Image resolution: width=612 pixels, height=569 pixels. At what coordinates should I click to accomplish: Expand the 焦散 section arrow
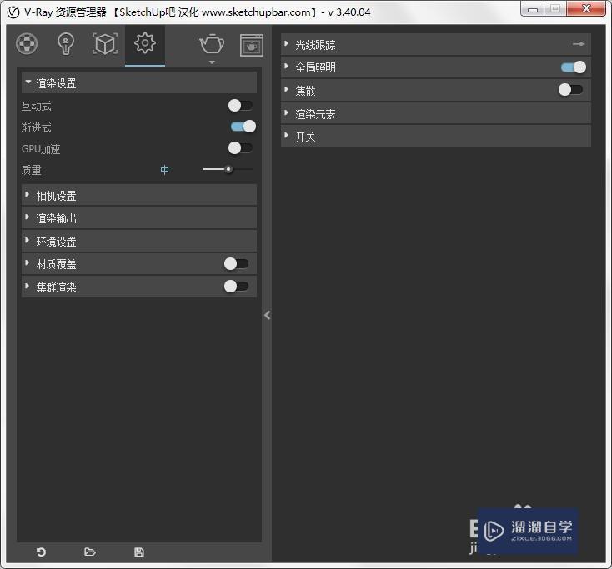286,89
